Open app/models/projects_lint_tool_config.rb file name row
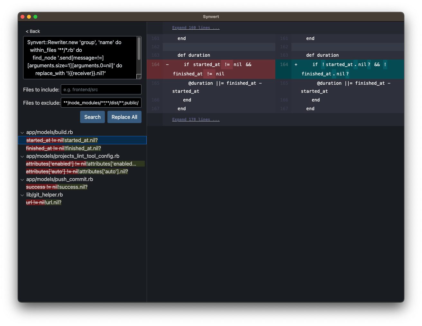Viewport: 422px width, 326px height. (73, 156)
